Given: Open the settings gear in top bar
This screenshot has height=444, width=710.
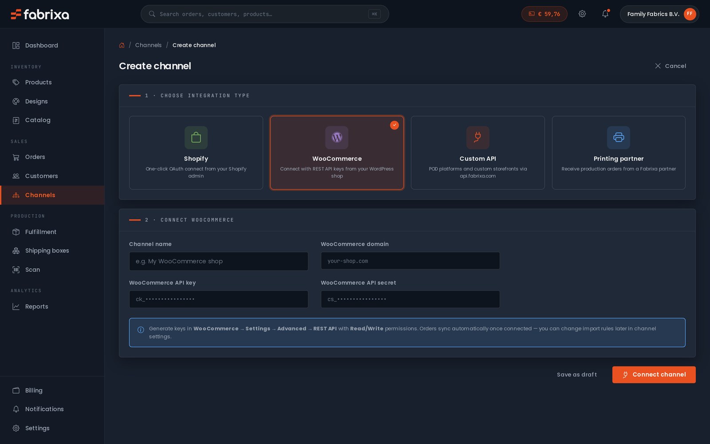Looking at the screenshot, I should pos(582,14).
